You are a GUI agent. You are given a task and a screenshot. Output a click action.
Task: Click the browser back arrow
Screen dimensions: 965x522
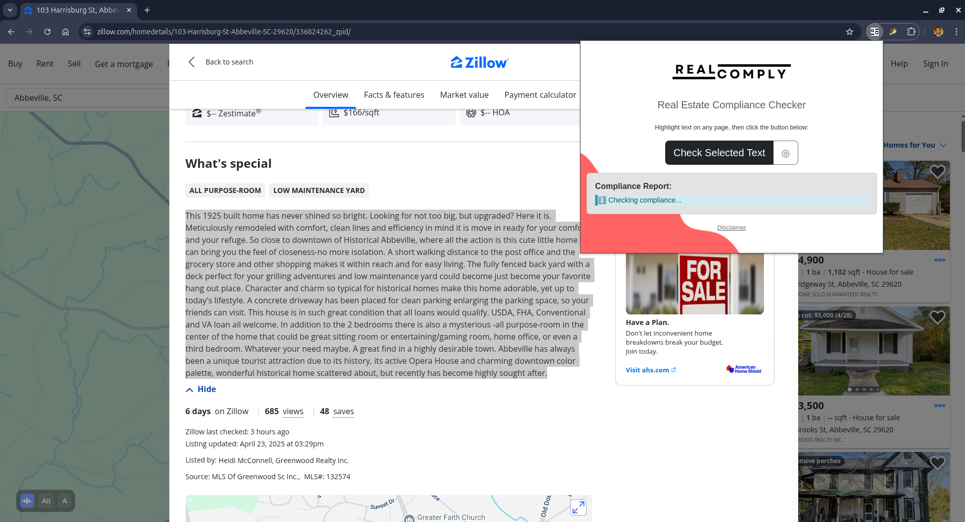(11, 32)
